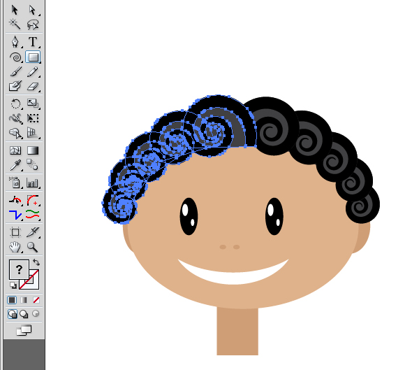
Task: Choose the Column Graph tool
Action: 33,183
